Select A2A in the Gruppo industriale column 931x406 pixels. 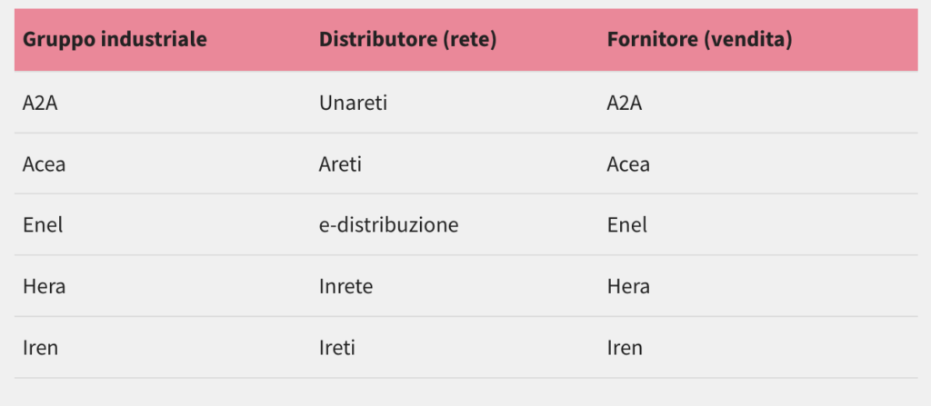tap(40, 103)
